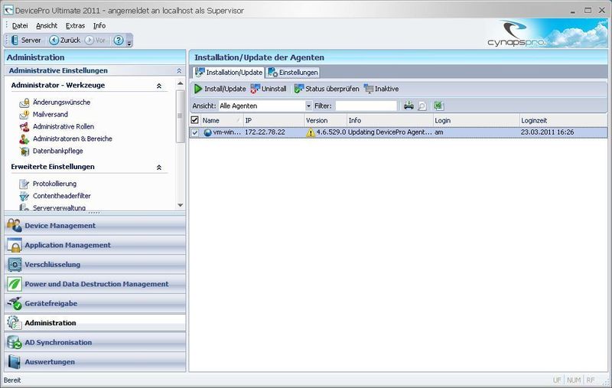Screen dimensions: 612x388
Task: Click the Datenbankpflege icon
Action: pos(24,151)
